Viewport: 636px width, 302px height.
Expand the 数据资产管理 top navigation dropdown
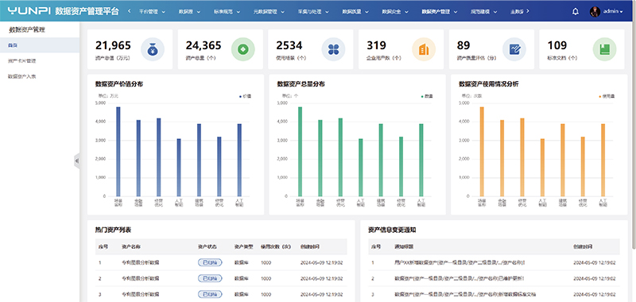(x=440, y=12)
